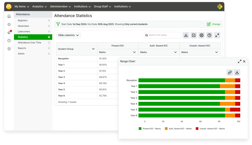Download the Range Chart image

(x=237, y=72)
